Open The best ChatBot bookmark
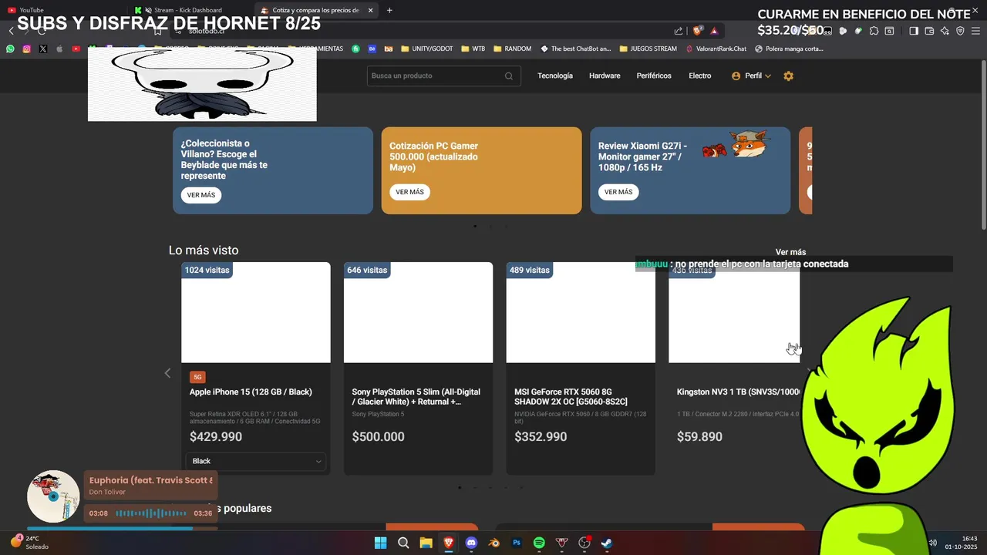The height and width of the screenshot is (555, 987). click(575, 49)
